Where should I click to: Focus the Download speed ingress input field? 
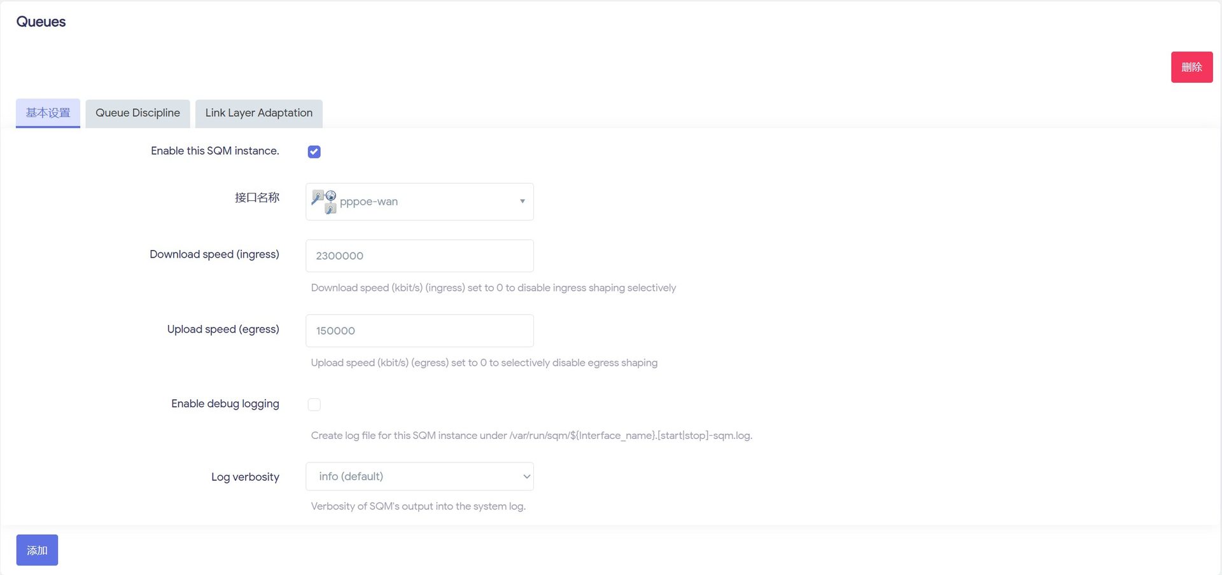419,256
